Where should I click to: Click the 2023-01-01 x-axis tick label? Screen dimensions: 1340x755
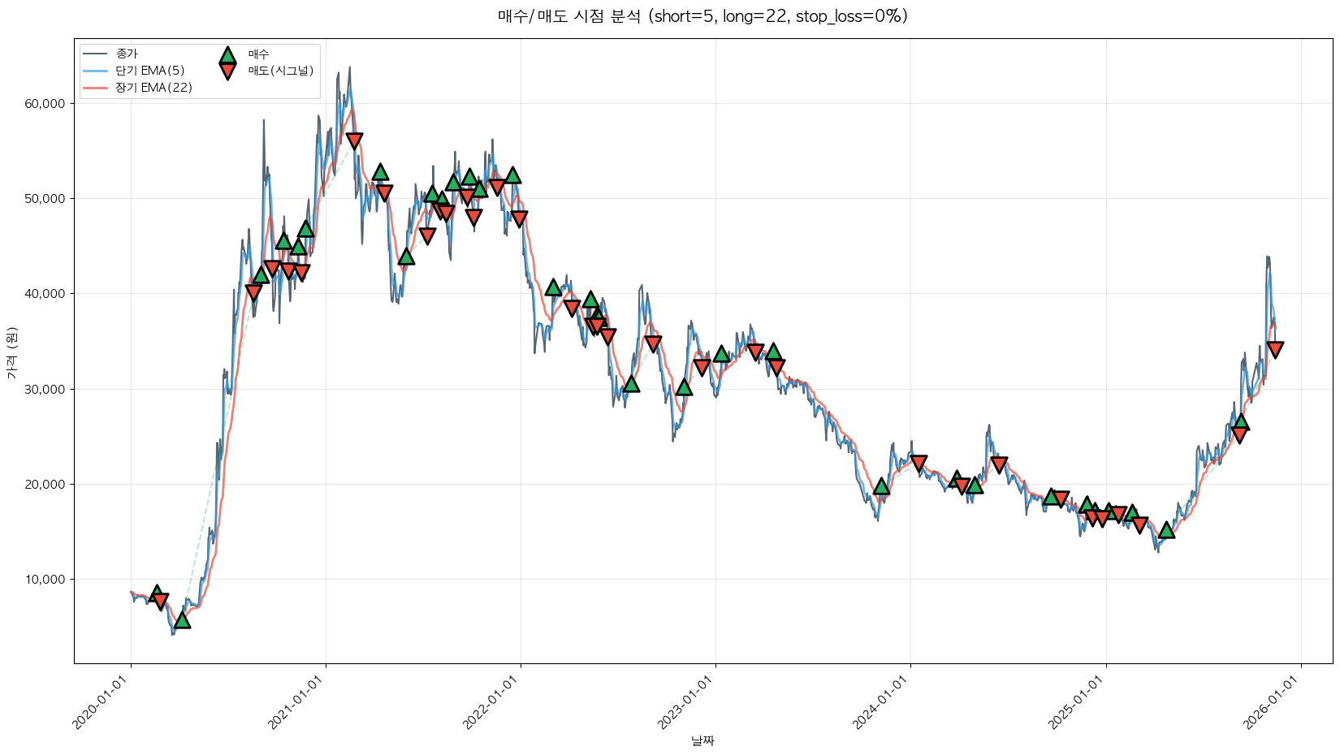click(x=686, y=702)
